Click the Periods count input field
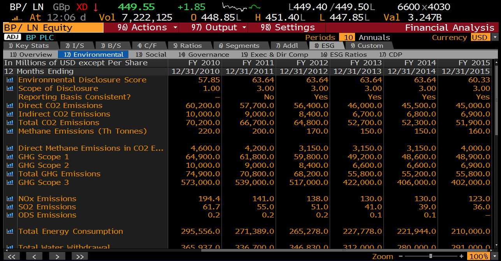 [346, 37]
